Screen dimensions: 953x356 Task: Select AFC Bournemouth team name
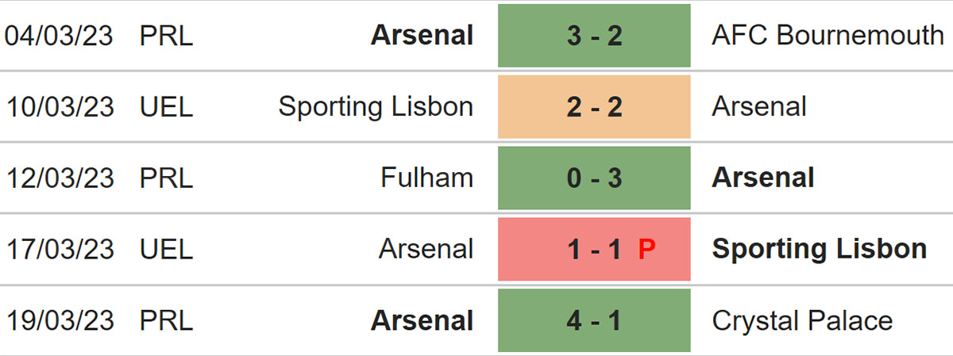pos(828,36)
